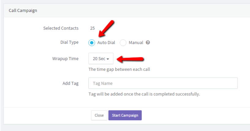The width and height of the screenshot is (250, 131).
Task: Click the selected contacts count 25
Action: [x=92, y=28]
